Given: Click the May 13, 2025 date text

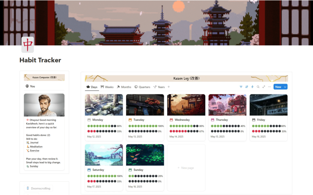Looking at the screenshot, I should [135, 137].
